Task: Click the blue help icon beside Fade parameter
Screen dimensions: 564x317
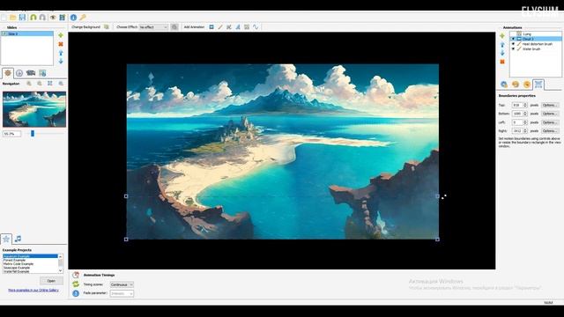Action: coord(76,293)
